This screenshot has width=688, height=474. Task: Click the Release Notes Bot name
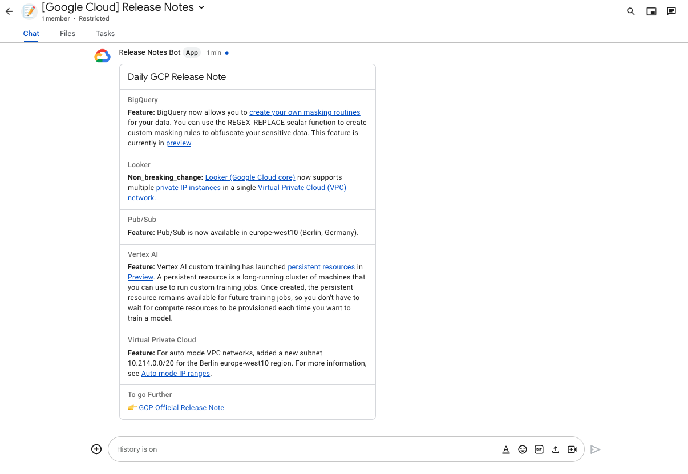tap(149, 52)
